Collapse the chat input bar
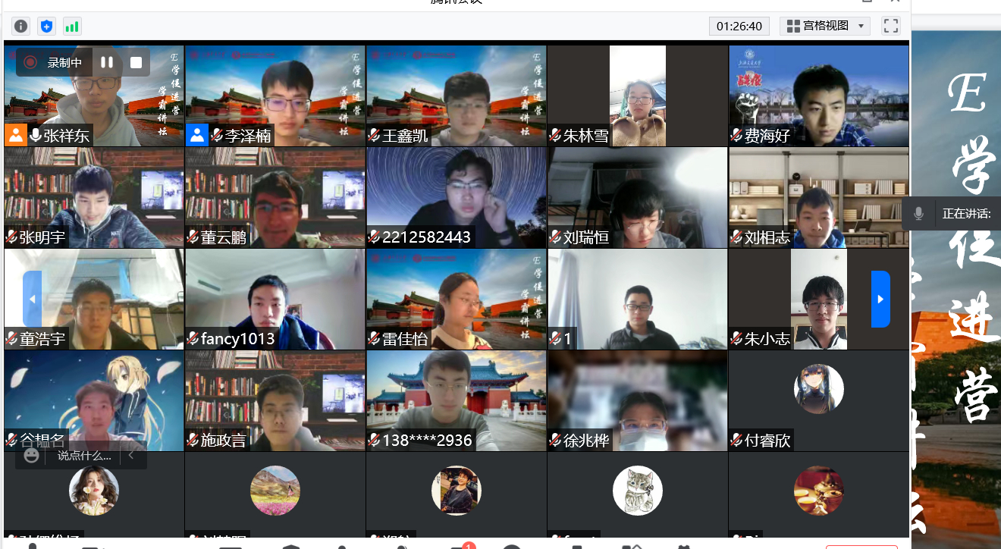1001x549 pixels. click(x=131, y=456)
